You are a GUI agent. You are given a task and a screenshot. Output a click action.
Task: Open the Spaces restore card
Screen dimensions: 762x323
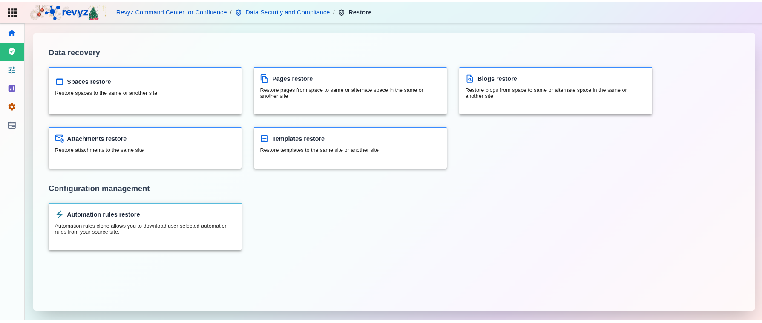point(145,91)
